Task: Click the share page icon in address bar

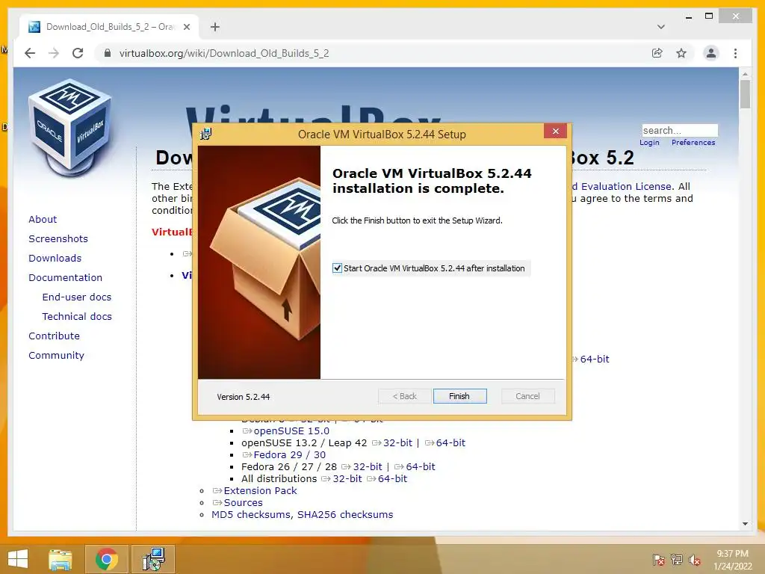Action: (657, 53)
